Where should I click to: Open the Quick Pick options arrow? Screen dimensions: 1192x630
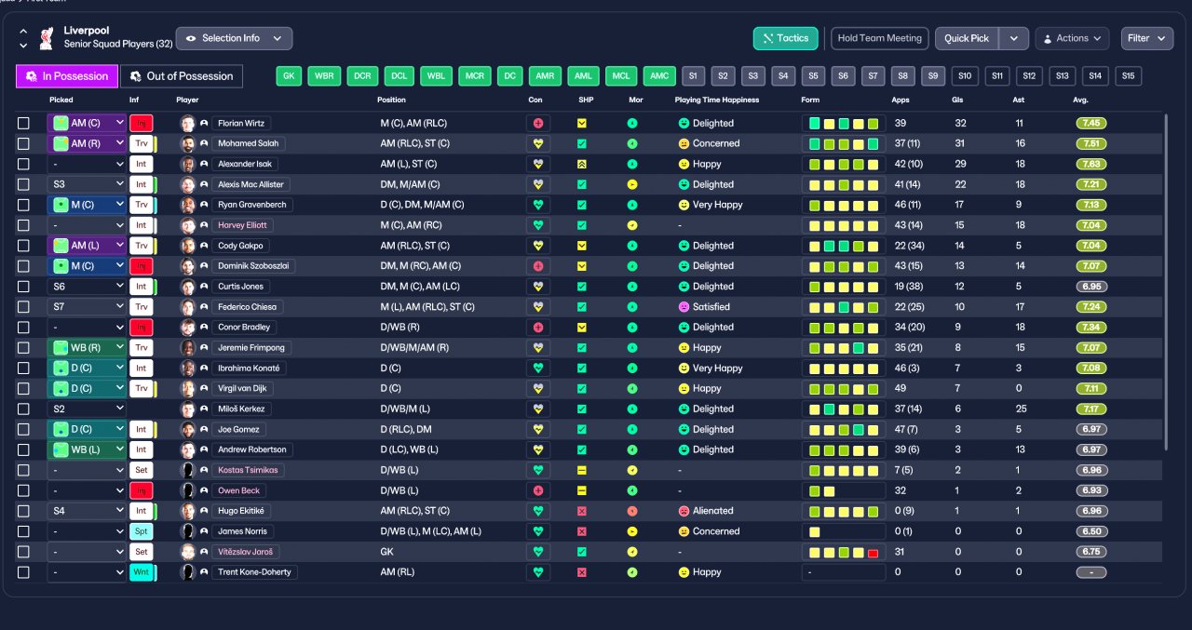coord(1014,38)
